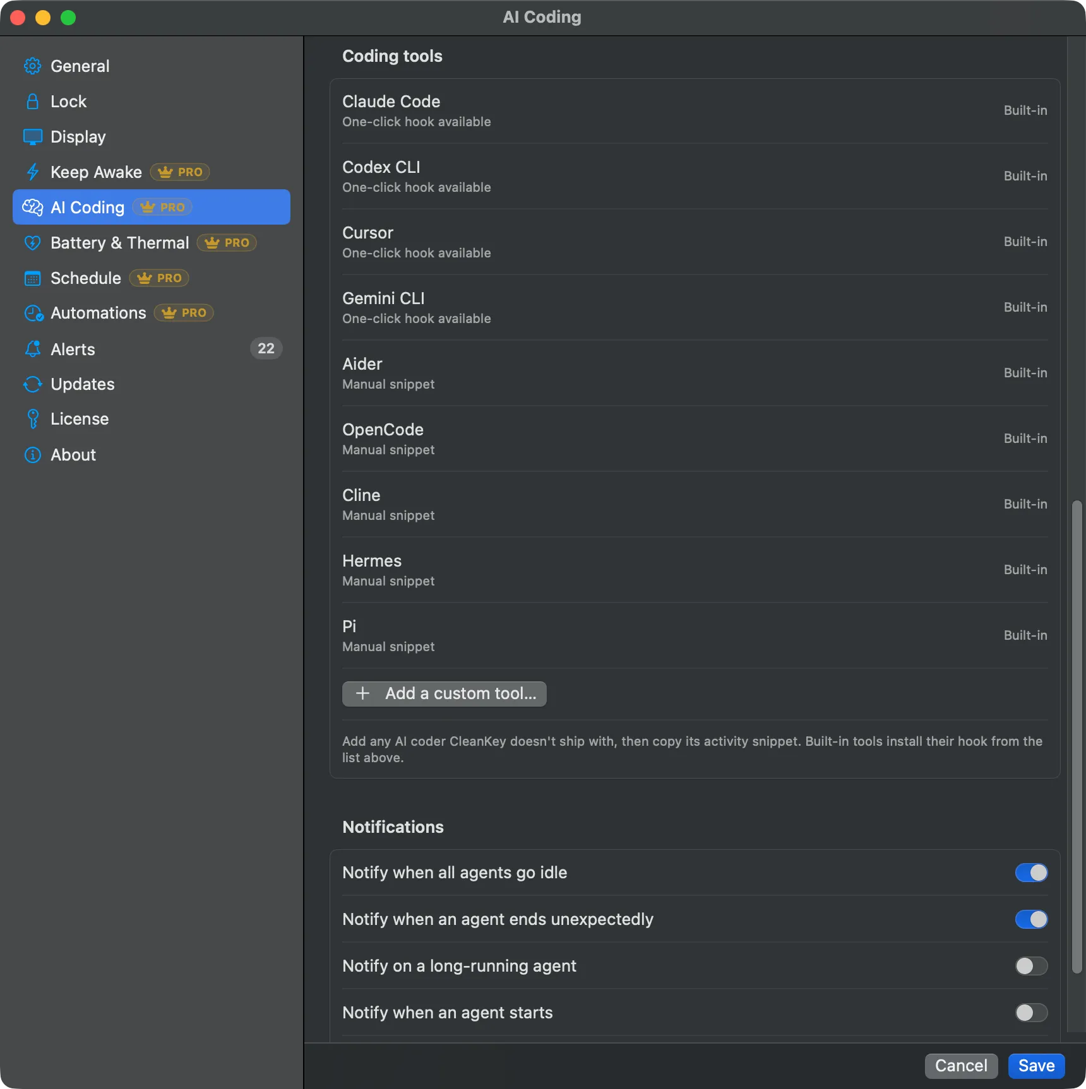Turn on Notify when an agent starts
The height and width of the screenshot is (1089, 1086).
click(1031, 1013)
